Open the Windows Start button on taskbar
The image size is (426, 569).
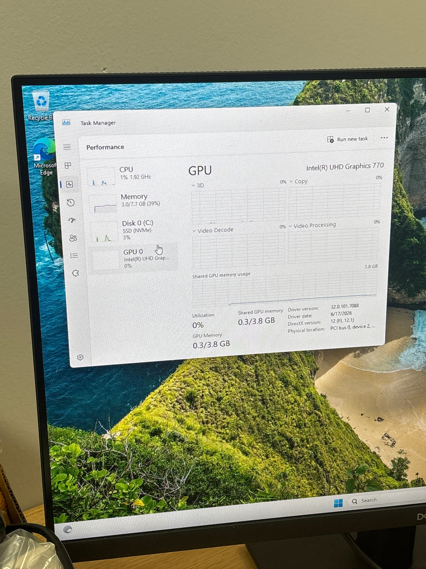338,503
